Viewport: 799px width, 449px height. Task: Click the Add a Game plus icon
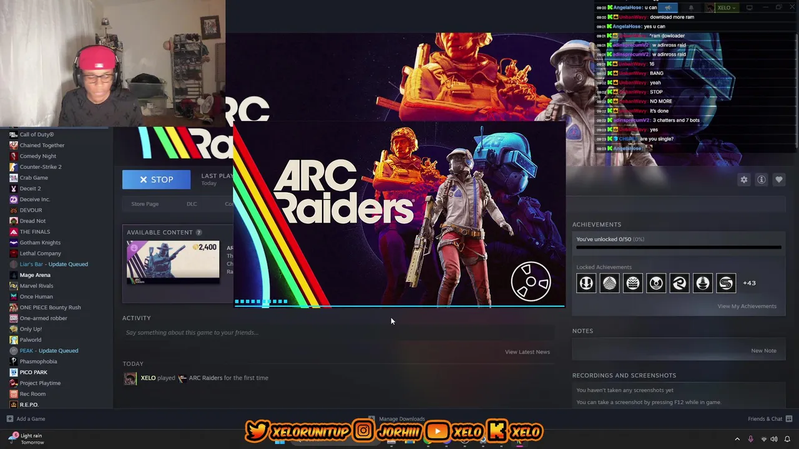pyautogui.click(x=9, y=419)
